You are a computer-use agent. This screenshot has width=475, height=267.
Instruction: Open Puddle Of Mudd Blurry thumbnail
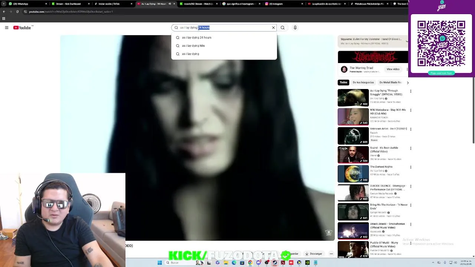(x=353, y=250)
